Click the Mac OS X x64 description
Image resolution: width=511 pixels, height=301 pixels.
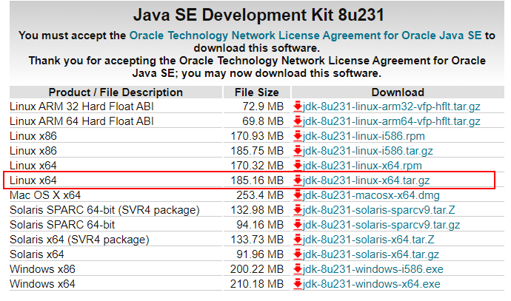[45, 195]
